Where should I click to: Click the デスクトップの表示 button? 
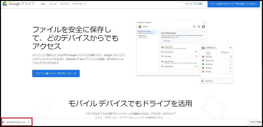[255, 122]
